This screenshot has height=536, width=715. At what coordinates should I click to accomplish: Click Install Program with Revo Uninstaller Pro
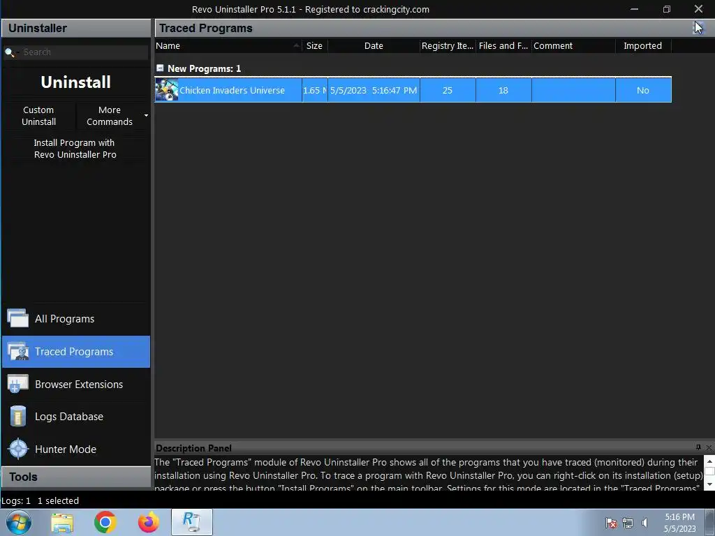pyautogui.click(x=75, y=149)
